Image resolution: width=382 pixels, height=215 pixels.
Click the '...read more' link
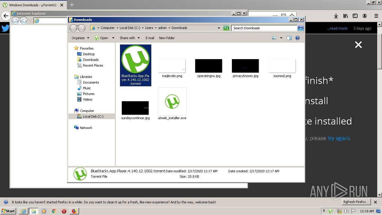(337, 28)
